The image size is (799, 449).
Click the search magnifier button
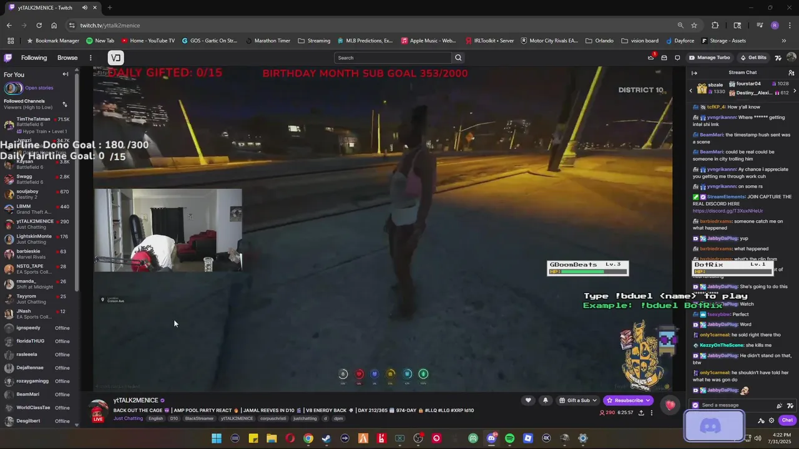(x=458, y=58)
